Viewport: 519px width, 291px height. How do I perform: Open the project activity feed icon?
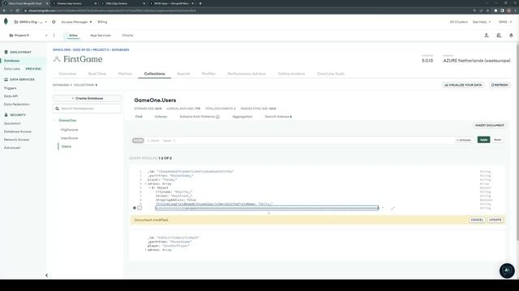(499, 36)
